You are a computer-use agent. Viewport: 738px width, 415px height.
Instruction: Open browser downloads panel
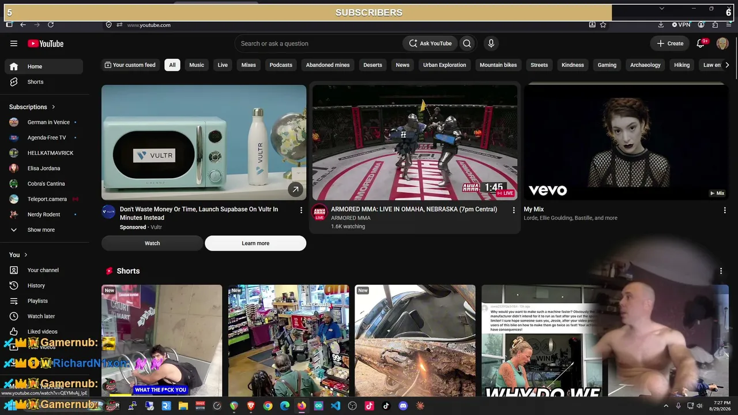[x=661, y=25]
